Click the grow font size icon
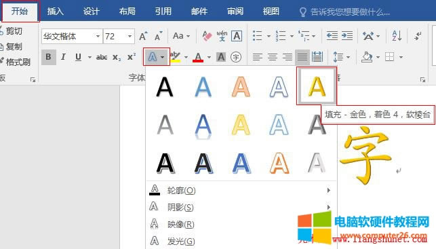The width and height of the screenshot is (436, 249). pos(143,36)
